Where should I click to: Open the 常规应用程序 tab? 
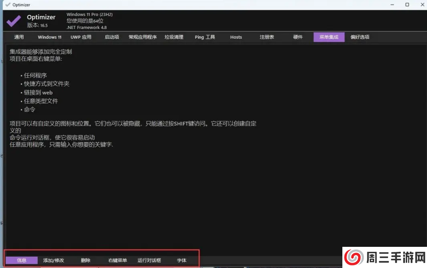click(x=143, y=37)
